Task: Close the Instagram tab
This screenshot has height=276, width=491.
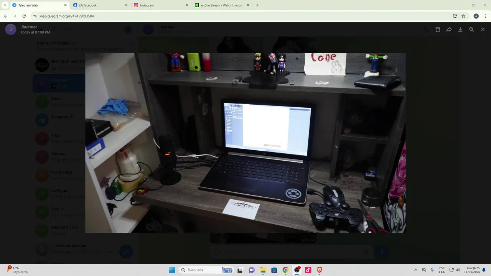Action: click(187, 5)
